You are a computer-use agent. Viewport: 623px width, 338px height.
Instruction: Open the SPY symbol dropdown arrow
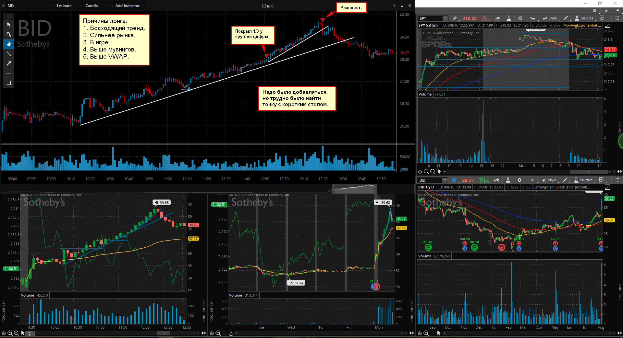(445, 18)
